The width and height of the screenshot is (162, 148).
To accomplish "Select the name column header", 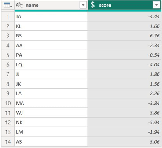I will tap(51, 5).
